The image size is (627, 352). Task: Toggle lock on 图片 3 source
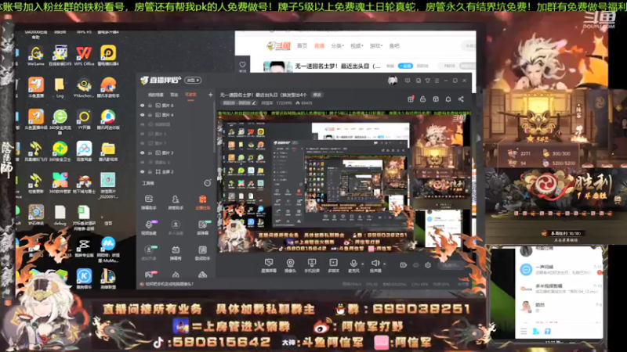click(150, 153)
